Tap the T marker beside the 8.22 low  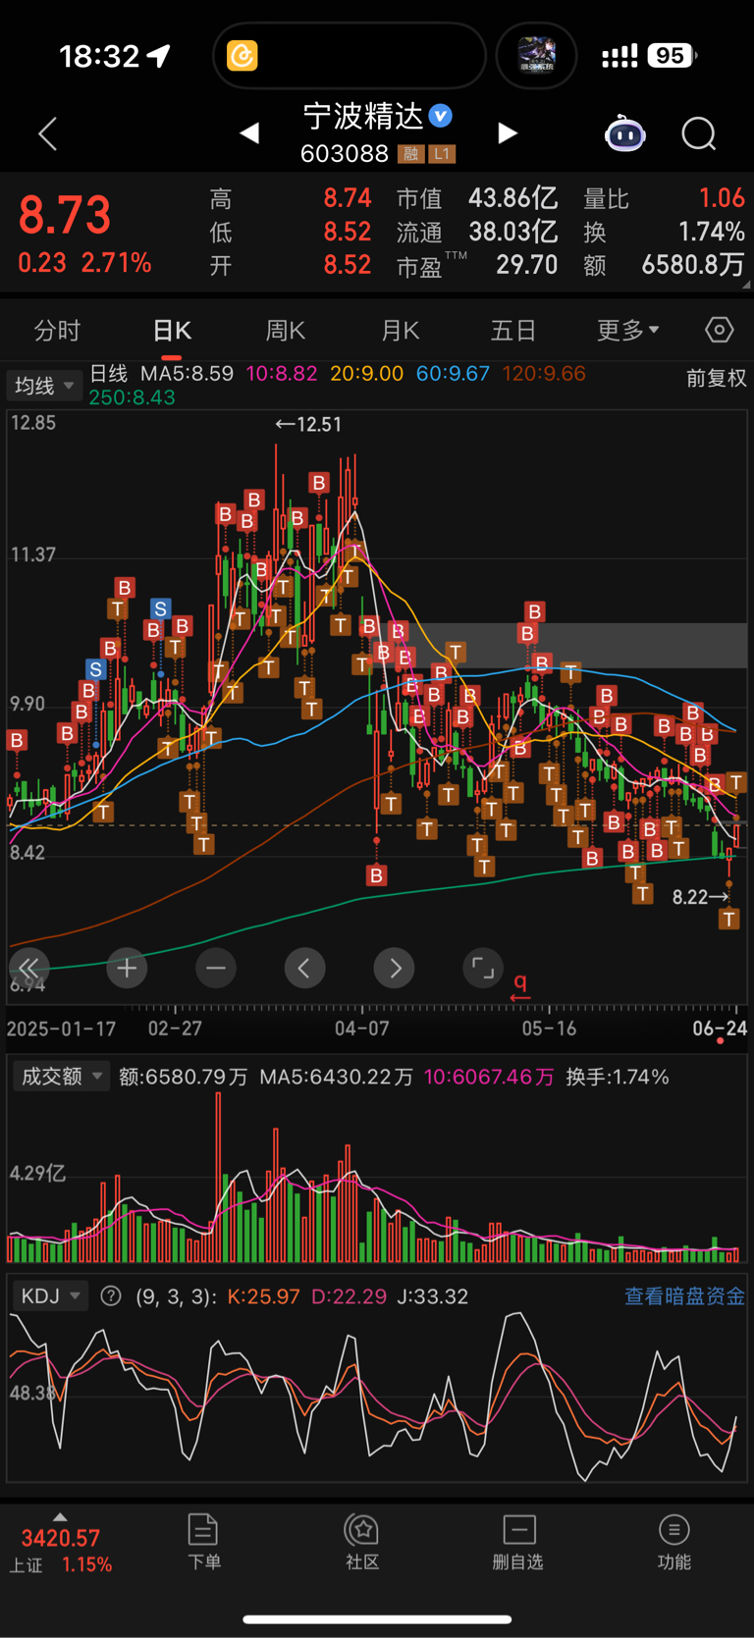point(728,919)
